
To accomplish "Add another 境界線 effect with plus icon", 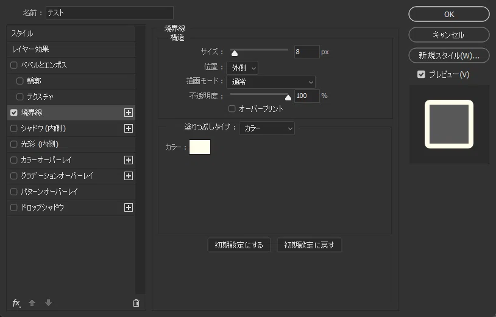I will 129,113.
